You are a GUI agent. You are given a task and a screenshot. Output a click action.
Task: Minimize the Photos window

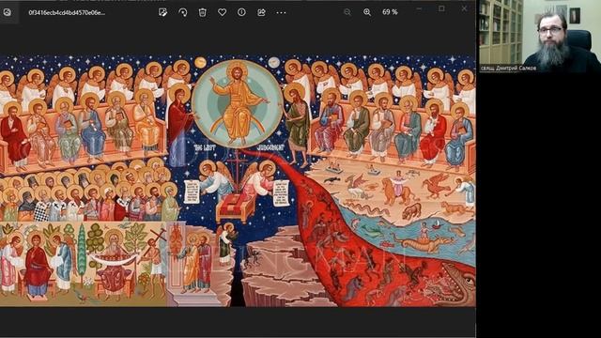(x=419, y=8)
